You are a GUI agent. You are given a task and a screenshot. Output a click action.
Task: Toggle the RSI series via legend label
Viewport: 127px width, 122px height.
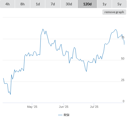(66, 115)
